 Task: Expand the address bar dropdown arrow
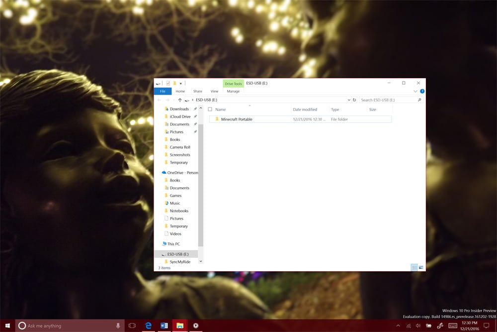pos(348,100)
